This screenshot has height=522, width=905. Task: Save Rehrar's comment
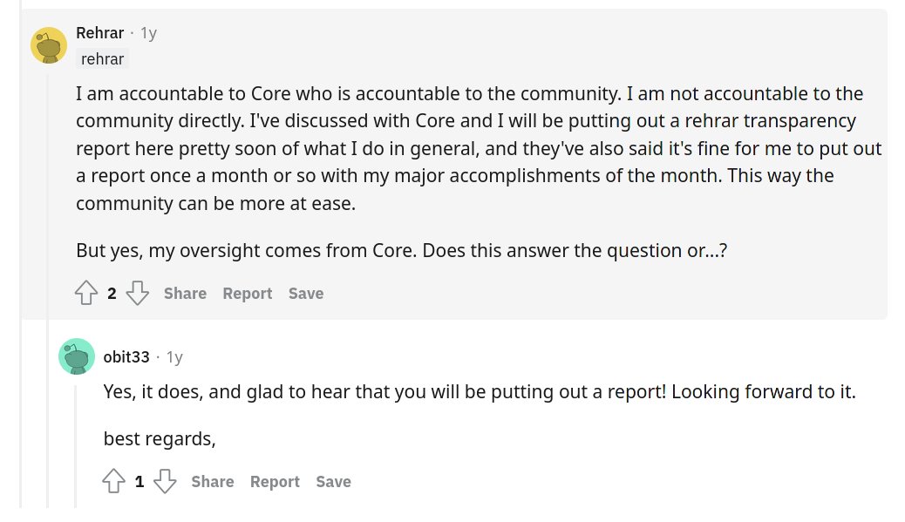pyautogui.click(x=306, y=294)
